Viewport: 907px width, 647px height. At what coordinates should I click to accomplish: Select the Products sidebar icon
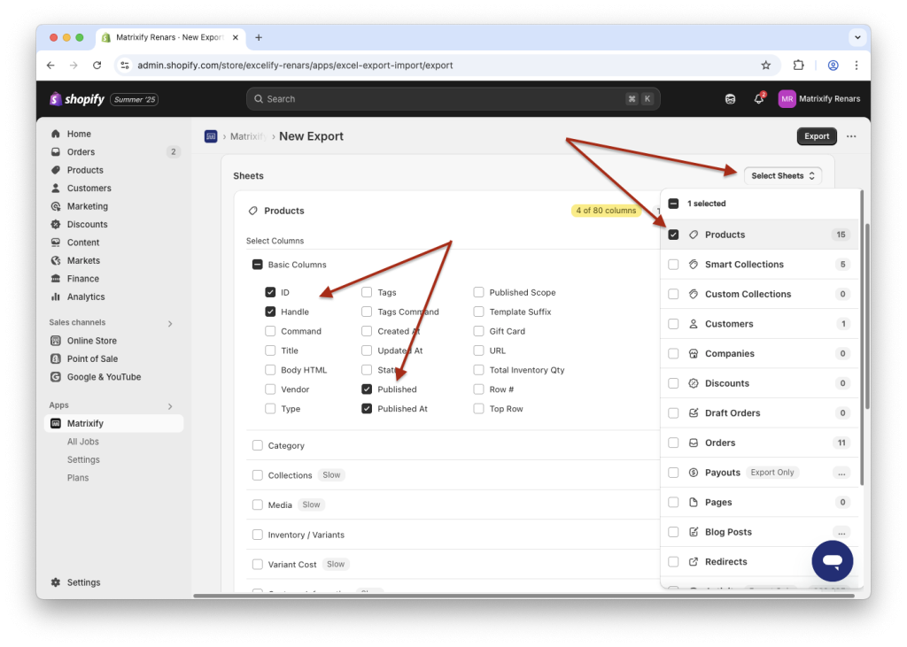tap(55, 169)
